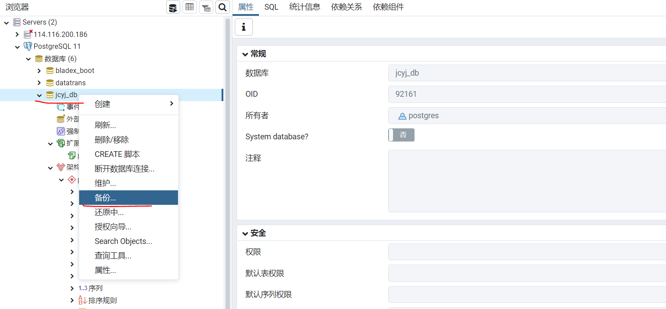Select the bladex_boot tree row text
The width and height of the screenshot is (666, 309).
[x=75, y=70]
